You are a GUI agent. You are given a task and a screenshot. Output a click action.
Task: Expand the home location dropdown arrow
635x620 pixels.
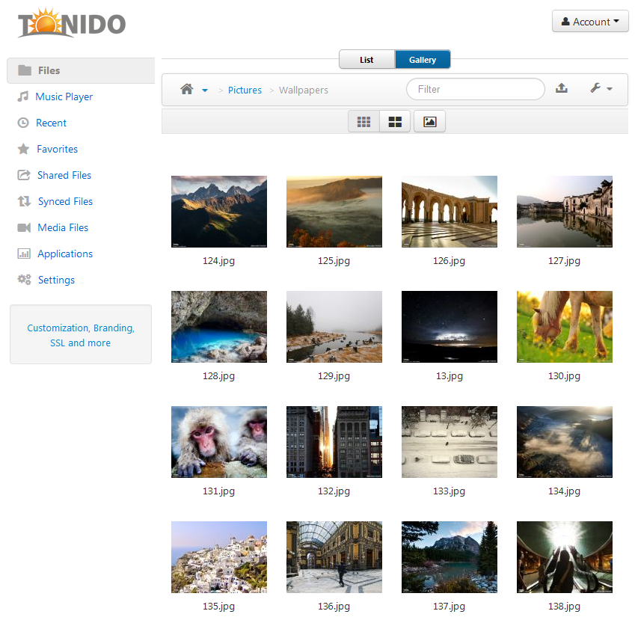pos(205,90)
